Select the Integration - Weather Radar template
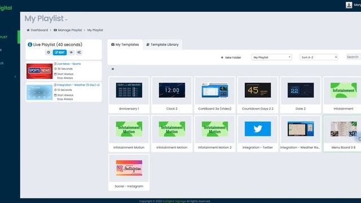 click(301, 134)
